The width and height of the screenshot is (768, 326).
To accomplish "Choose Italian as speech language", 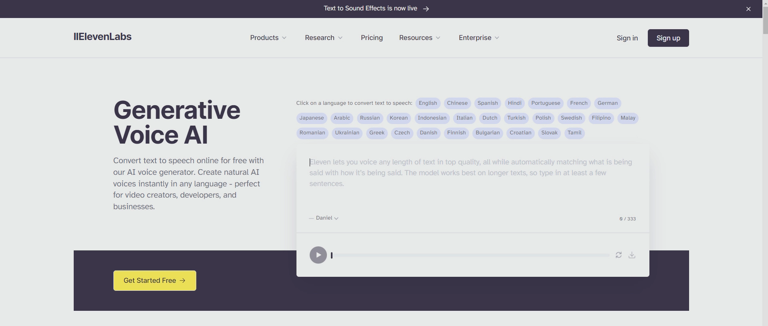I will (x=464, y=118).
